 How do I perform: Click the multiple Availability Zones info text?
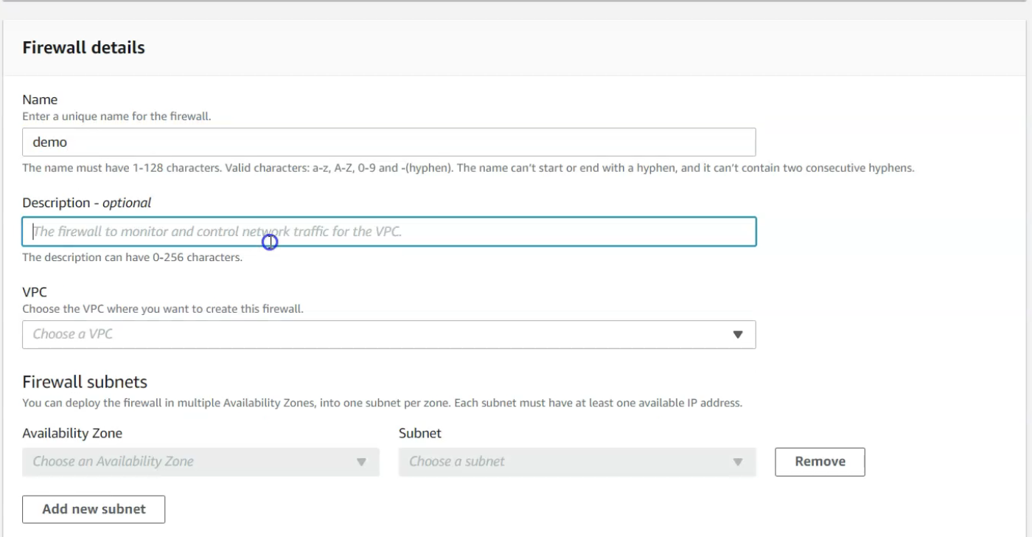(x=382, y=403)
